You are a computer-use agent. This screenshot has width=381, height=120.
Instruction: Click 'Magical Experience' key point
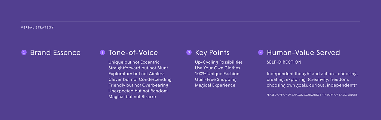coord(215,85)
